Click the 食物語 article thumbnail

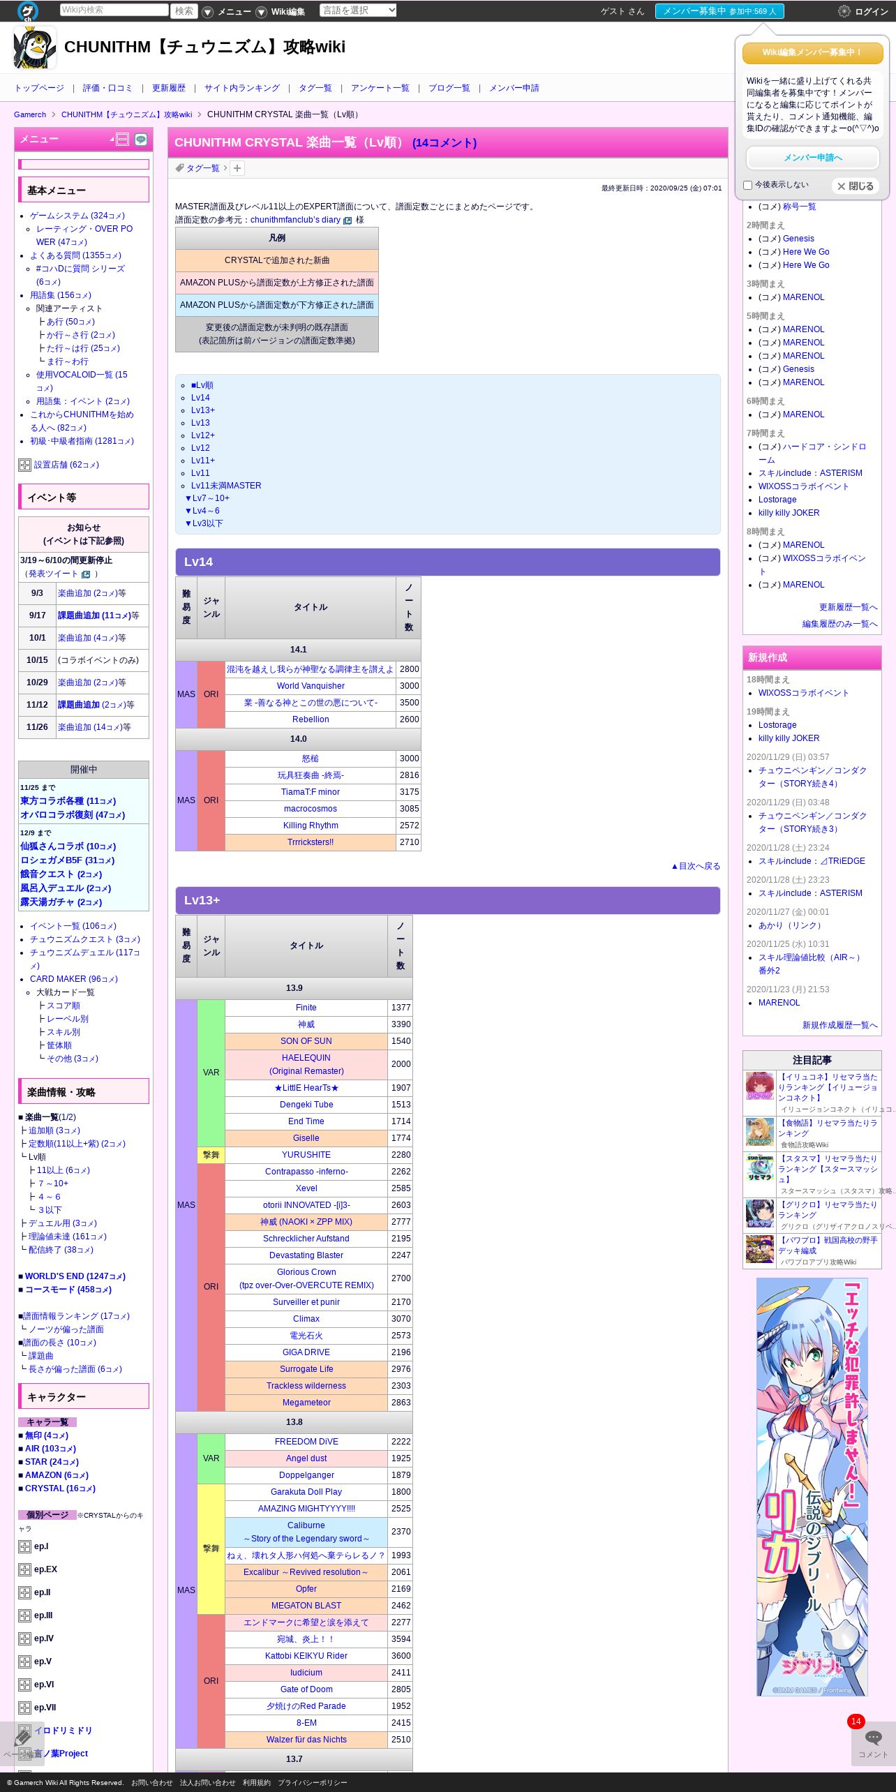(x=760, y=1132)
